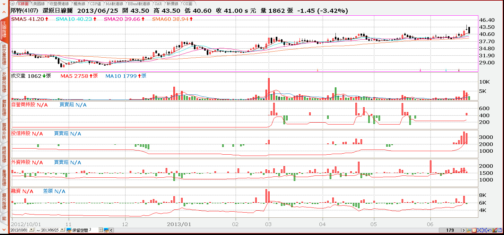504x235 pixels.
Task: Click the shrink arrows zoom-out icon
Action: click(479, 230)
